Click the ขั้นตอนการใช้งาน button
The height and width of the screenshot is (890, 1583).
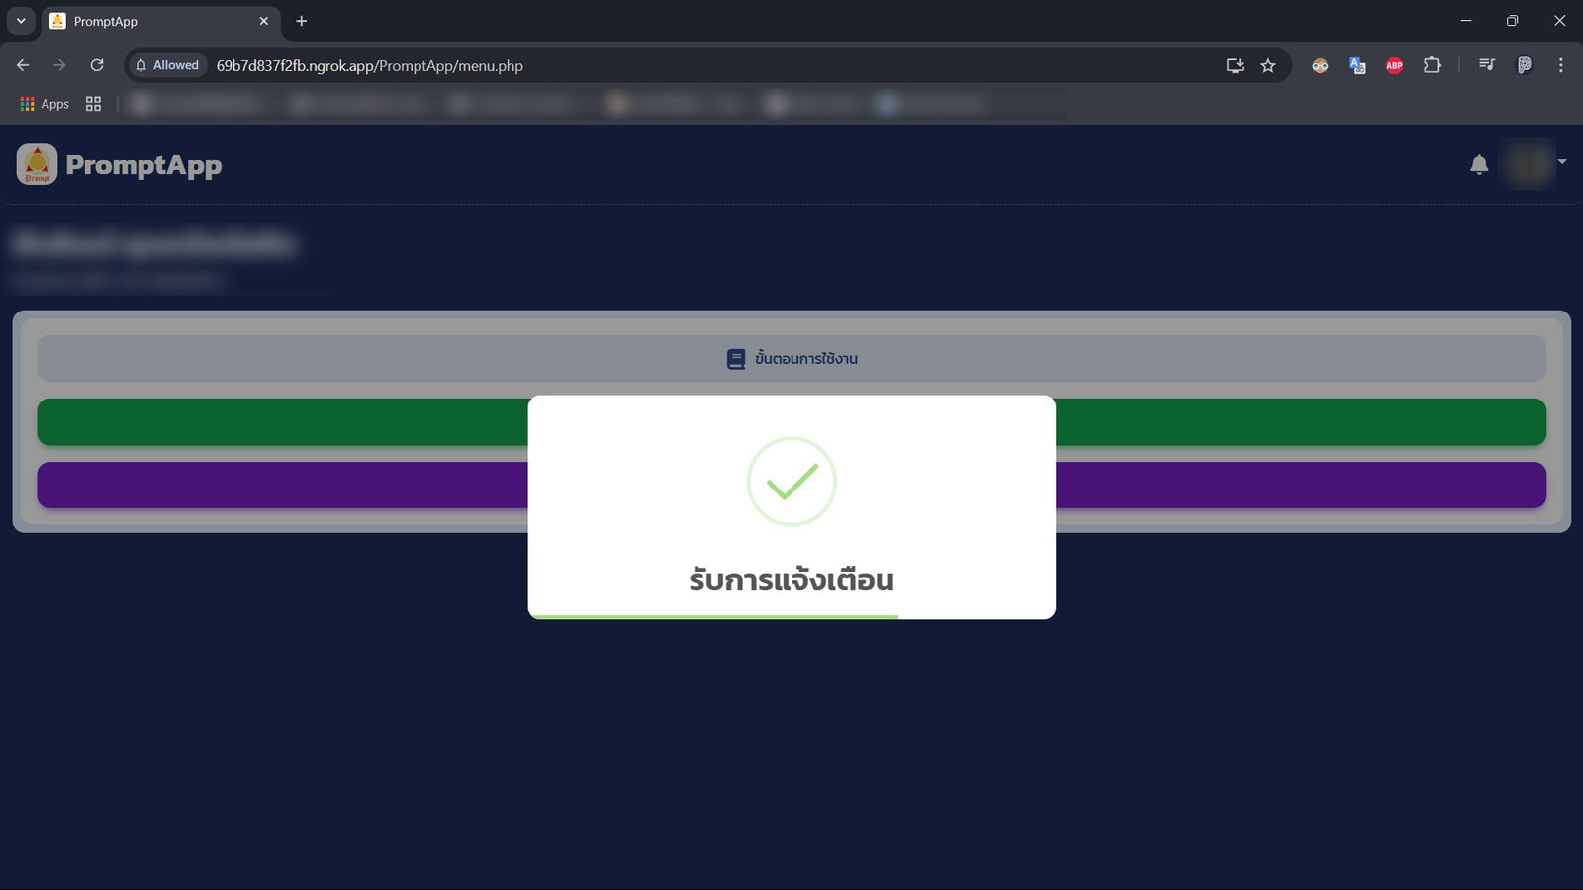click(x=791, y=359)
